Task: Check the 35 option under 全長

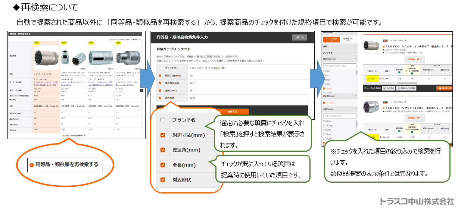Action: coord(324,130)
